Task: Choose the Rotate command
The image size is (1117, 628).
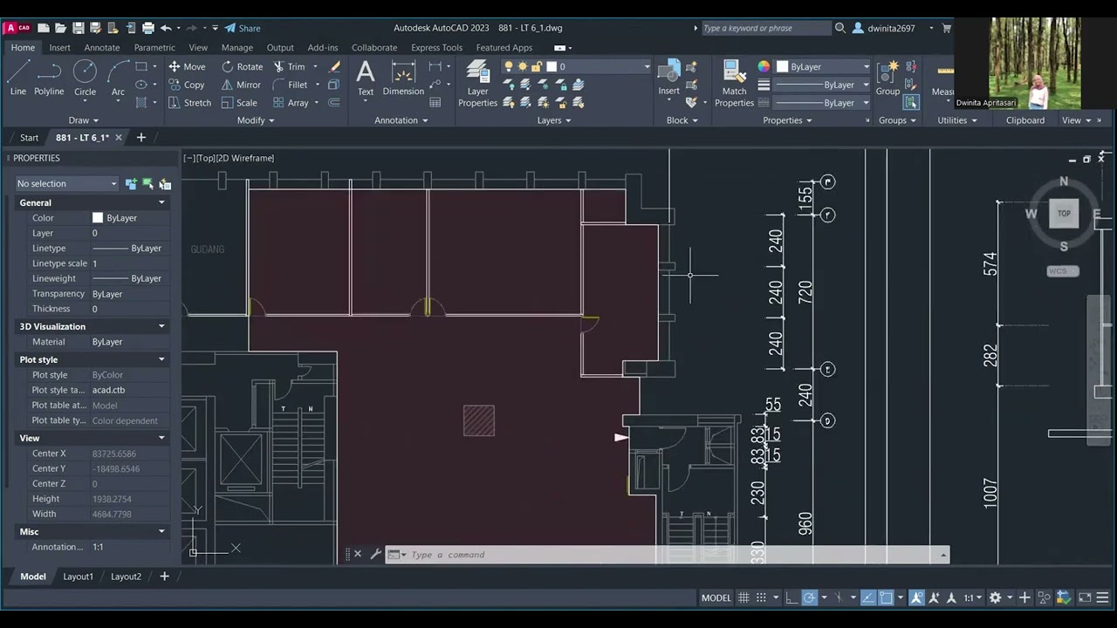Action: (x=242, y=66)
